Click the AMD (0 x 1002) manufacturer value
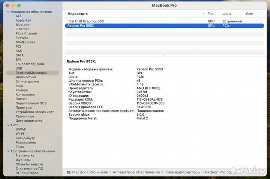The height and width of the screenshot is (179, 270). 148,88
